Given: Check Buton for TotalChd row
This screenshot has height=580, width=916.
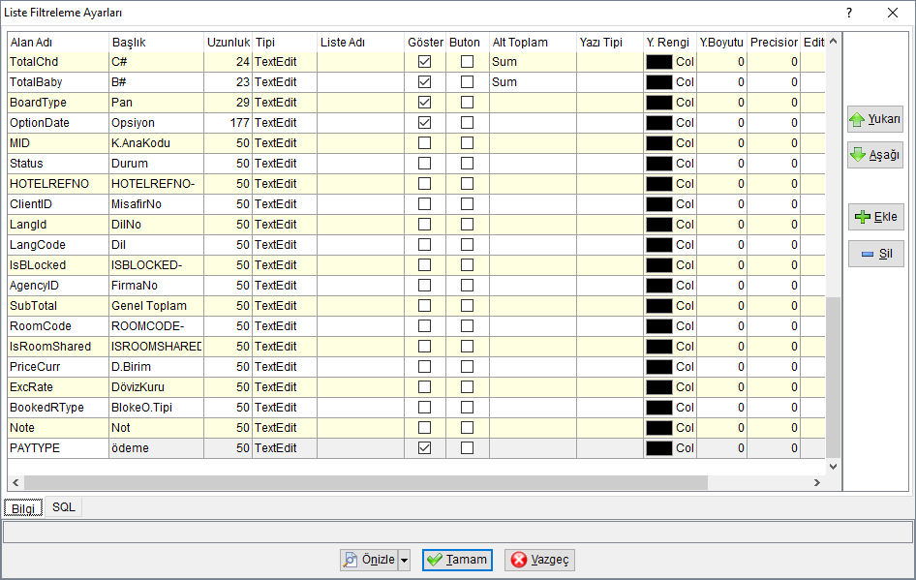Looking at the screenshot, I should click(467, 61).
